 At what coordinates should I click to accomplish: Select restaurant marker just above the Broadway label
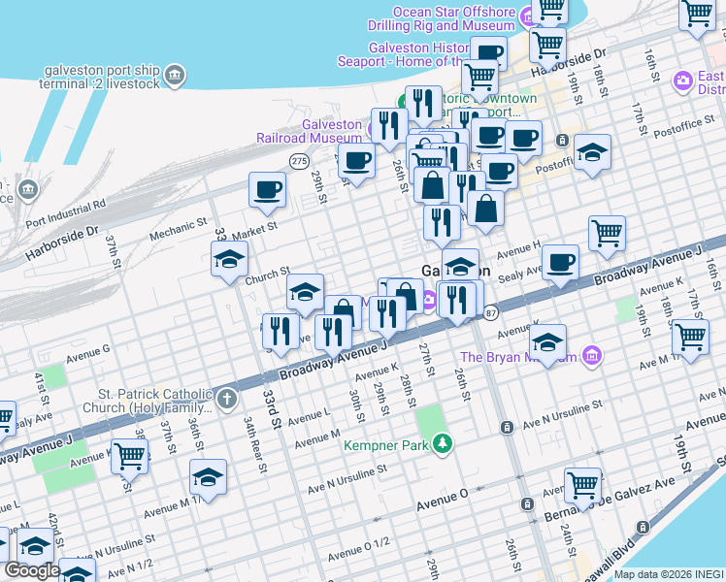point(333,337)
